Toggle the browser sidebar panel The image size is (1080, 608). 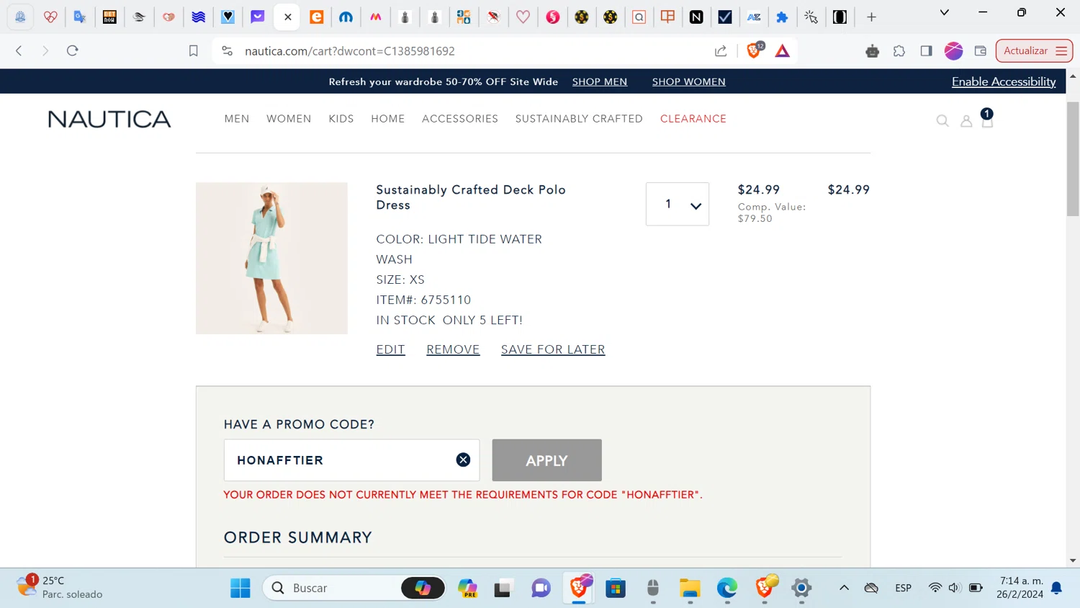point(926,51)
